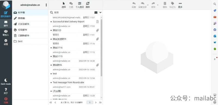The width and height of the screenshot is (218, 105).
Task: Open account menu next to admin@mailabc.cn
Action: [46, 5]
